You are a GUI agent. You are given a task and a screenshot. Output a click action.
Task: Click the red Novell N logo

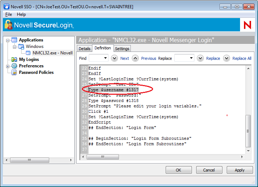(x=247, y=25)
